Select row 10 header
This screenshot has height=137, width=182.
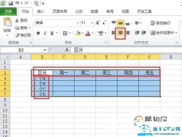point(5,110)
